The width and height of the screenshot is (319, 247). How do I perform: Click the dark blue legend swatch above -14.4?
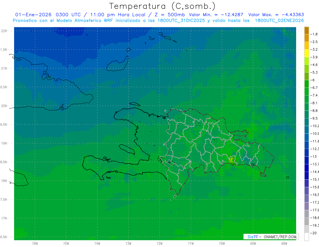coord(307,168)
